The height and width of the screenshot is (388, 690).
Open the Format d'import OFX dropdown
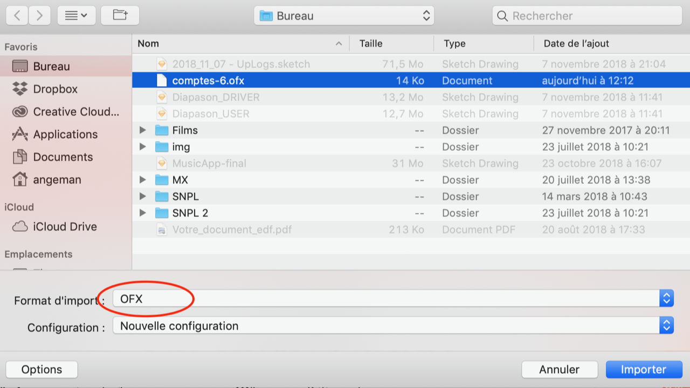point(393,298)
